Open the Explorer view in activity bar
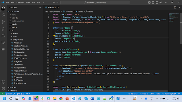 pos(3,8)
